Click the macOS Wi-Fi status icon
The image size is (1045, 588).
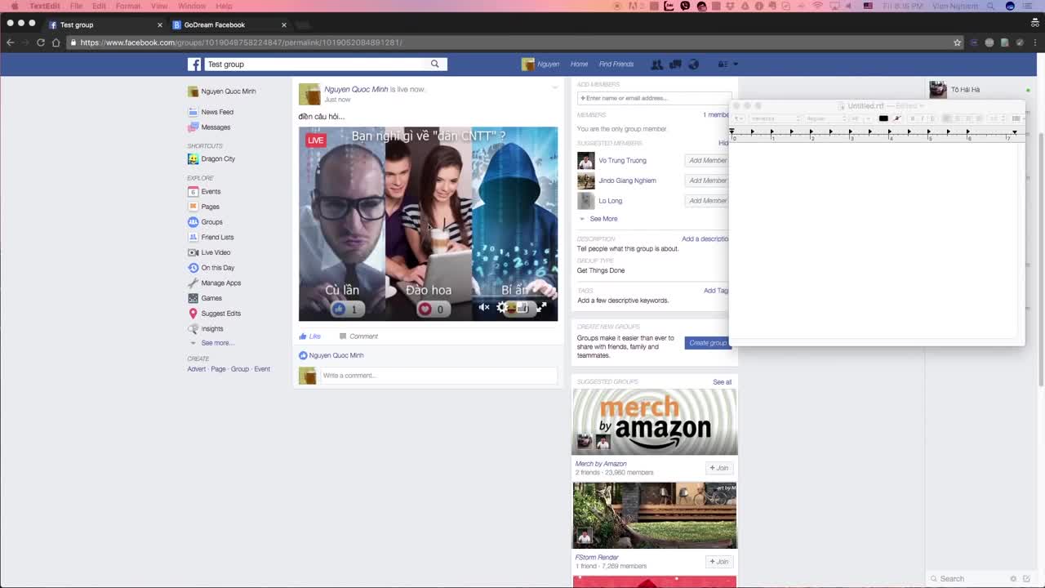817,6
